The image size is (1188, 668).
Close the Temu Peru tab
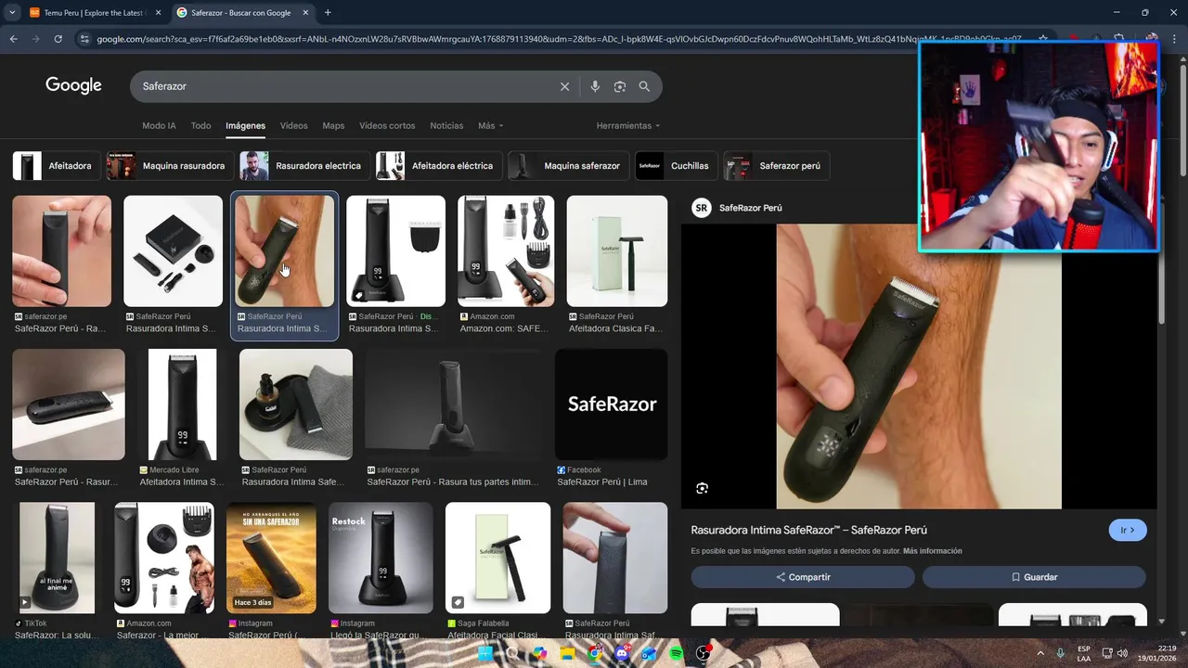tap(158, 13)
